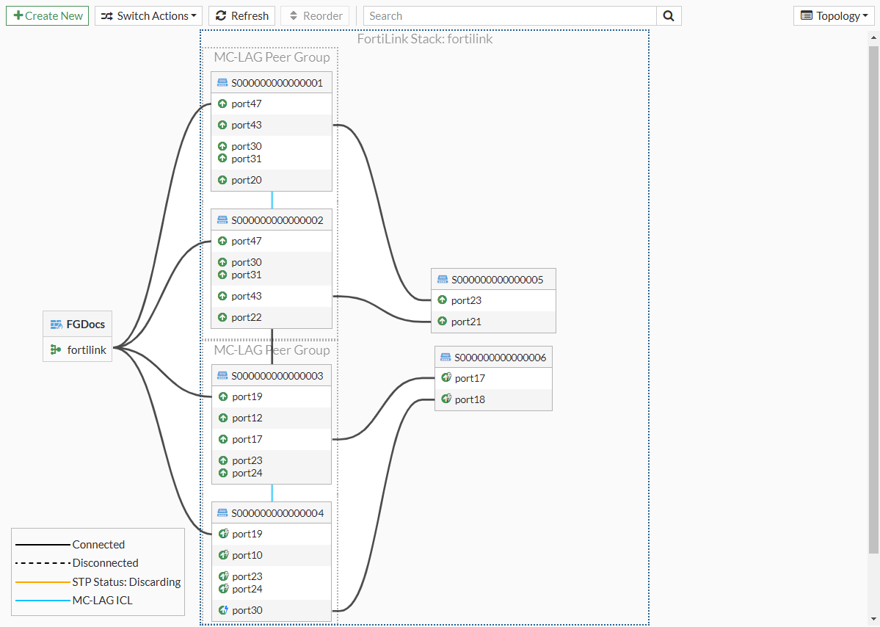Viewport: 880px width, 627px height.
Task: Click the Create New button
Action: (48, 16)
